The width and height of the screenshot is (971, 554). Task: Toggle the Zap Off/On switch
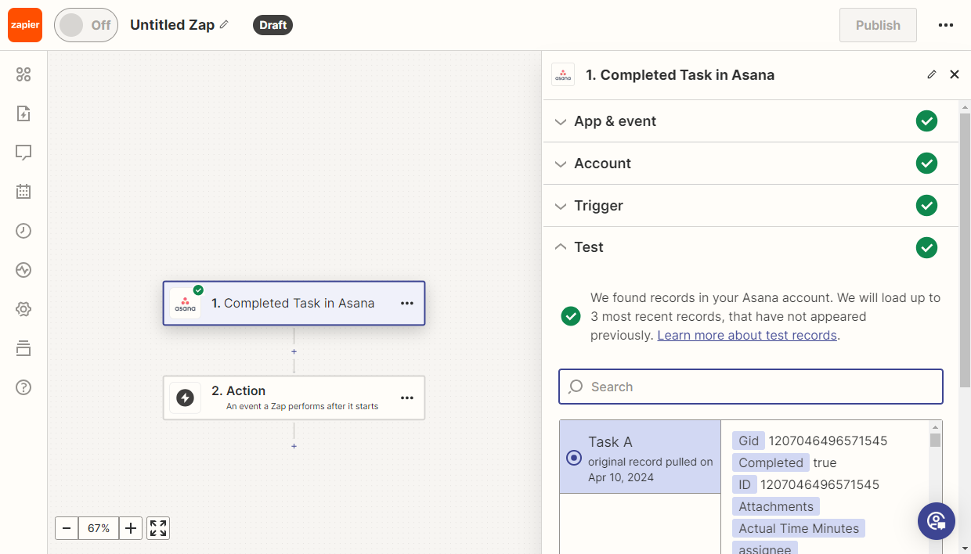(85, 25)
